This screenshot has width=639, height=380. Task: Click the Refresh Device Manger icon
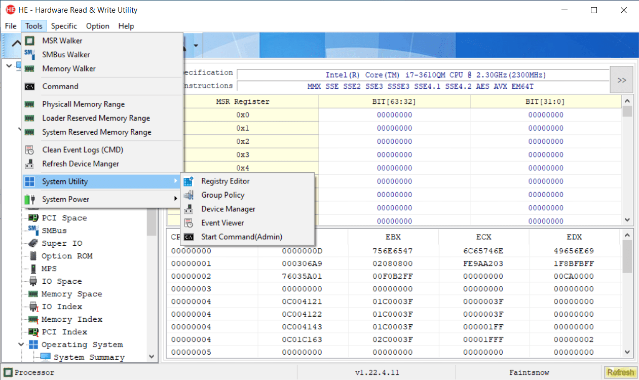30,164
